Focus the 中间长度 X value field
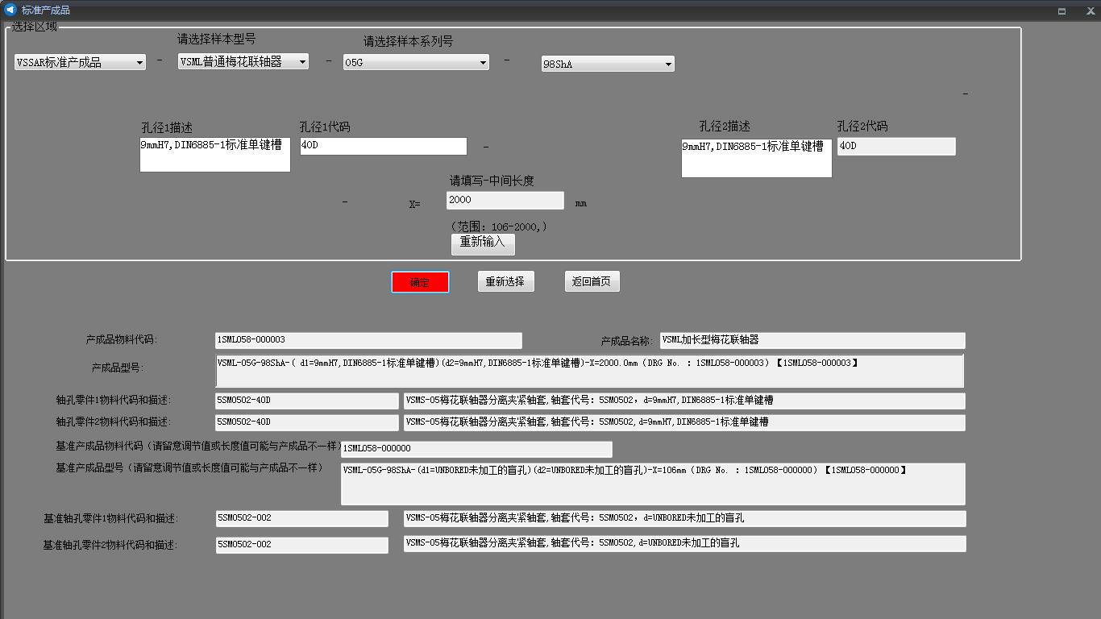 point(505,200)
